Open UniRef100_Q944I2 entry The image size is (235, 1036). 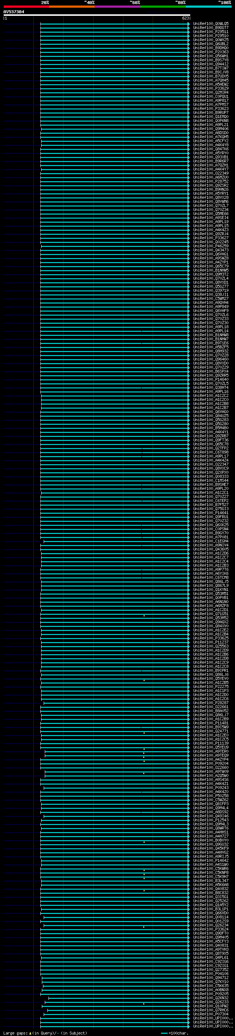(211, 64)
